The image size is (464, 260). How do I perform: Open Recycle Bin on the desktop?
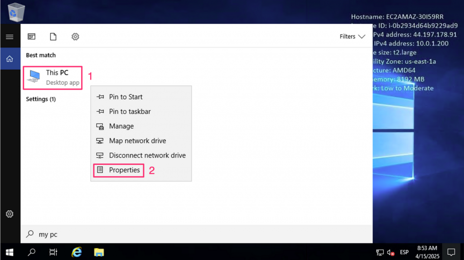coord(17,12)
